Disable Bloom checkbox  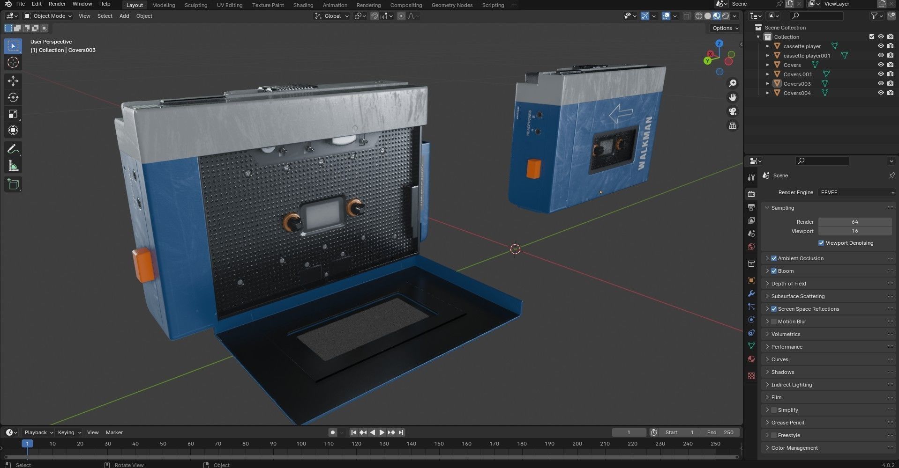click(774, 271)
